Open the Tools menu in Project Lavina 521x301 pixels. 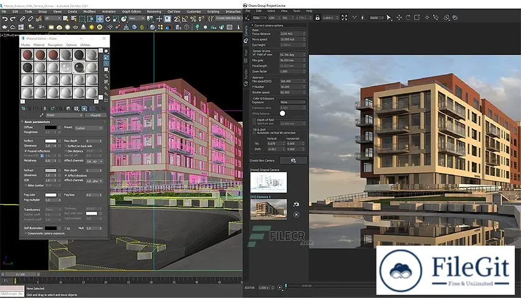coord(297,11)
